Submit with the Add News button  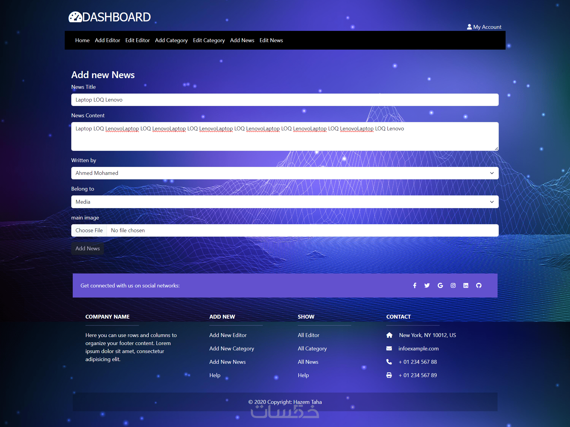88,249
